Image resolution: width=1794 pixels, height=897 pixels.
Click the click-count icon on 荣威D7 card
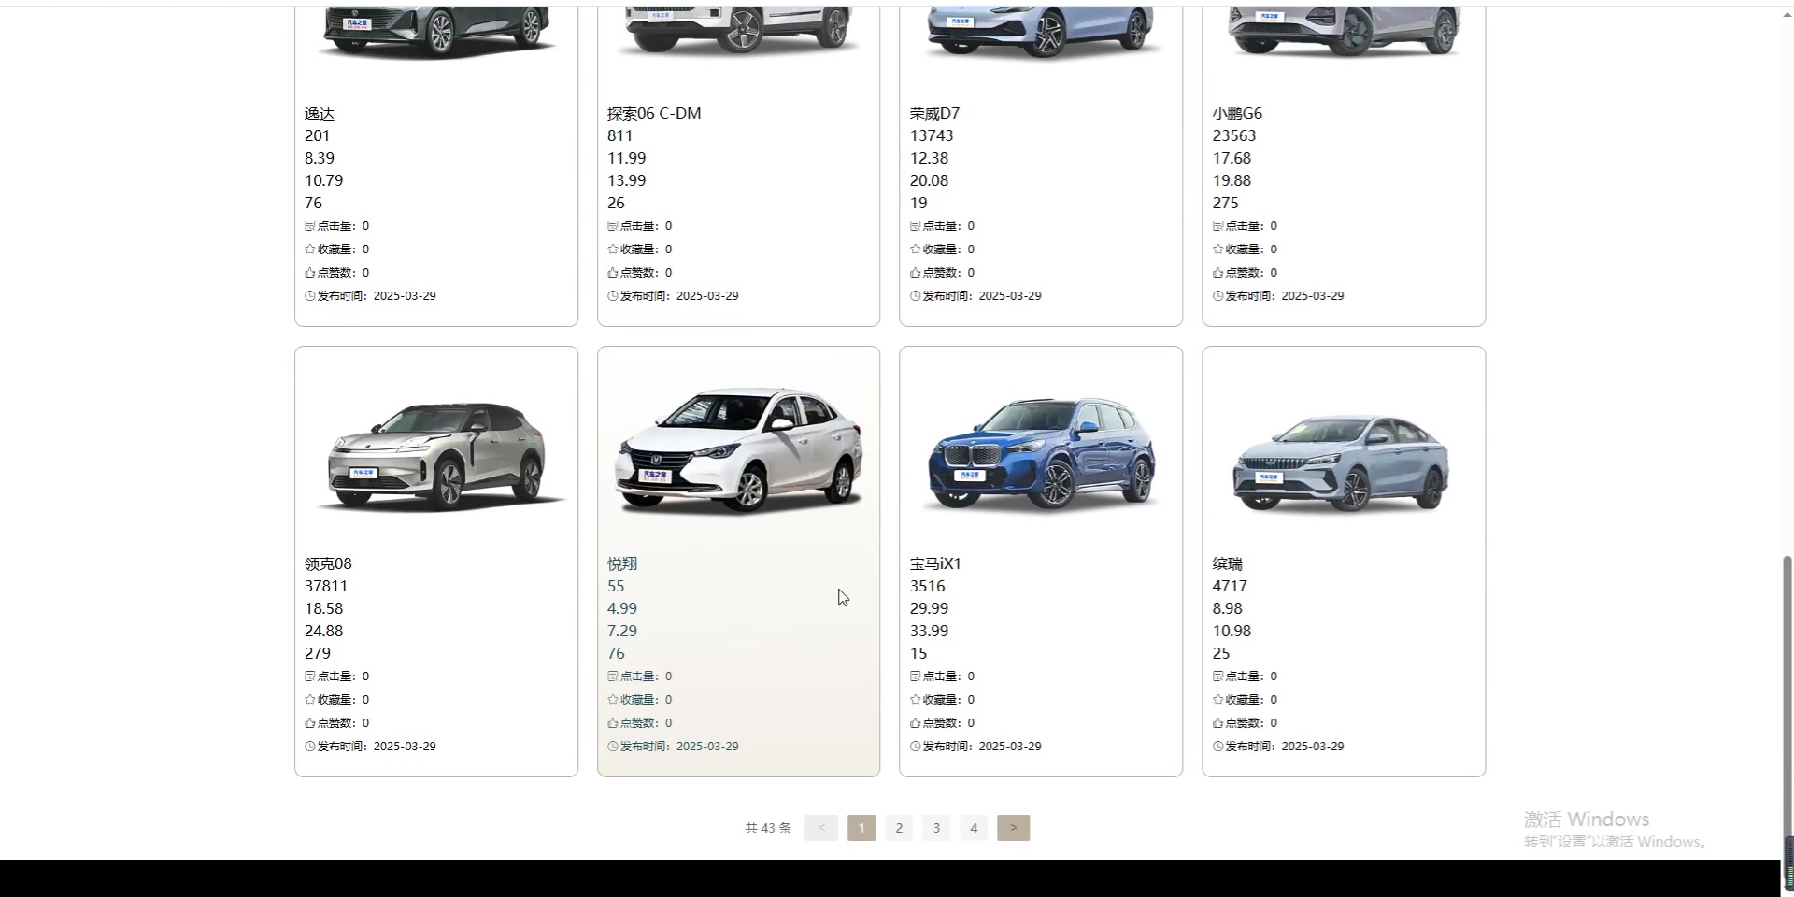[916, 226]
